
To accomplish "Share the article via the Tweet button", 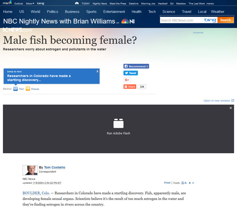I will pos(131,73).
